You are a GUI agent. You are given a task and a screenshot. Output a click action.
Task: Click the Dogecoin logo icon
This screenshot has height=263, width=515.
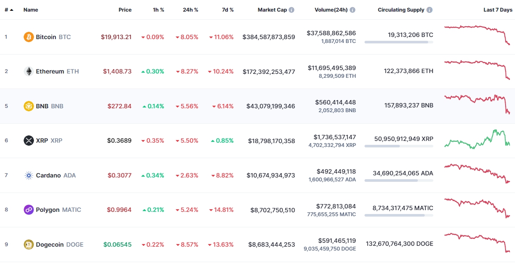click(28, 245)
